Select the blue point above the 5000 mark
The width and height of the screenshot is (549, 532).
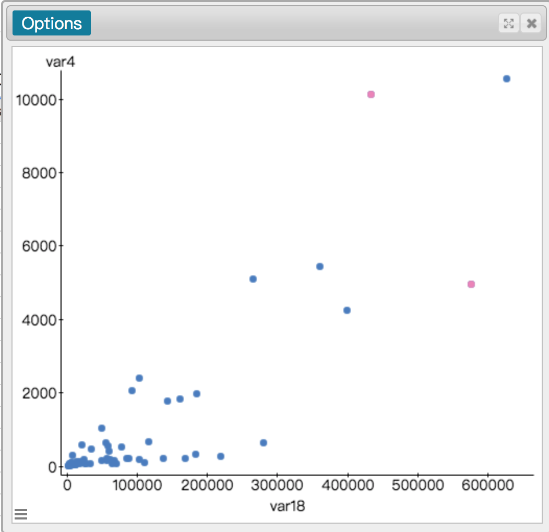(320, 266)
